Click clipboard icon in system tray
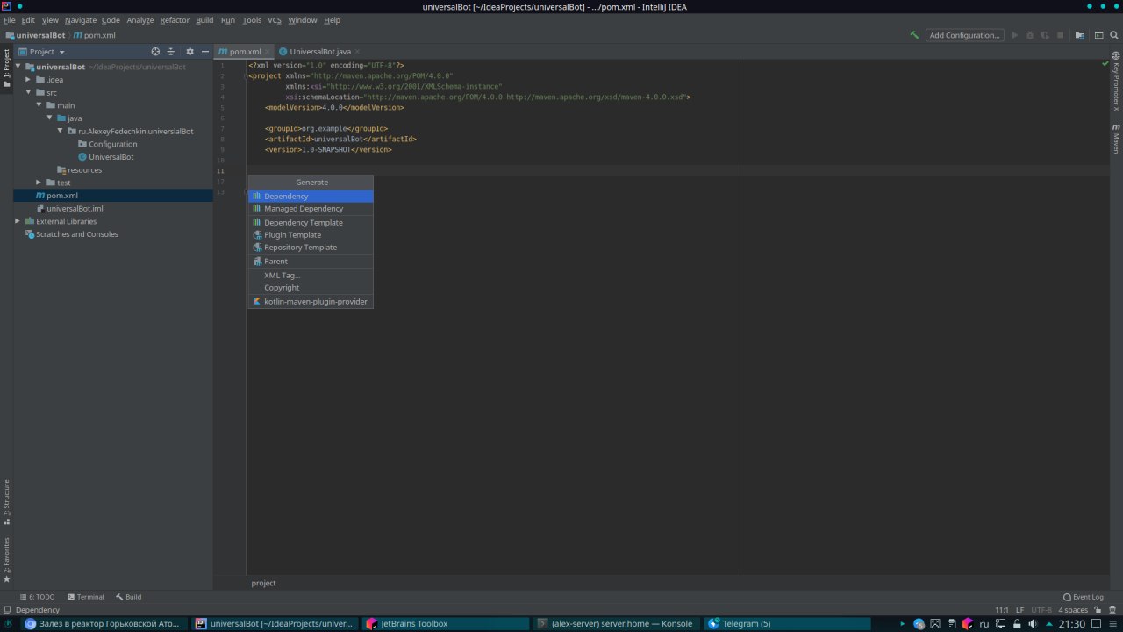 coord(952,624)
